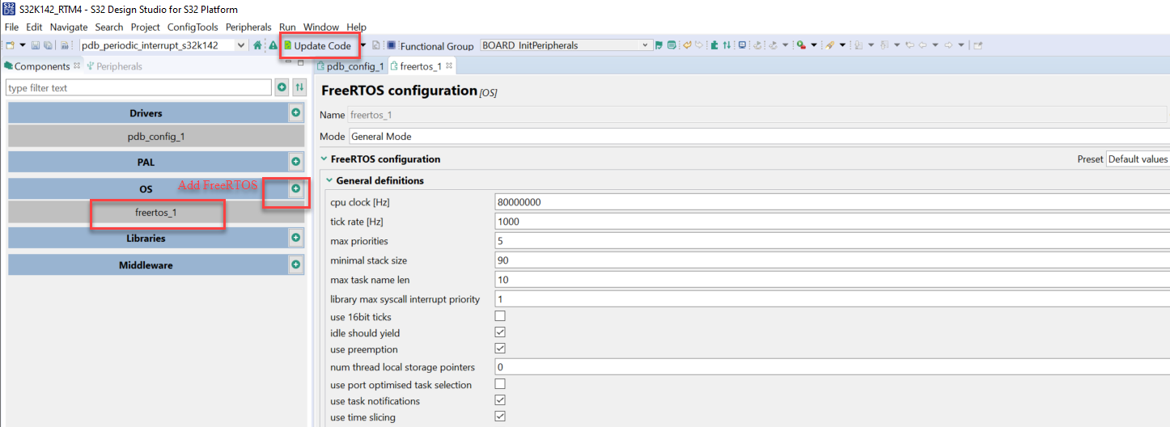Image resolution: width=1170 pixels, height=427 pixels.
Task: Add a new Middleware component
Action: (x=296, y=264)
